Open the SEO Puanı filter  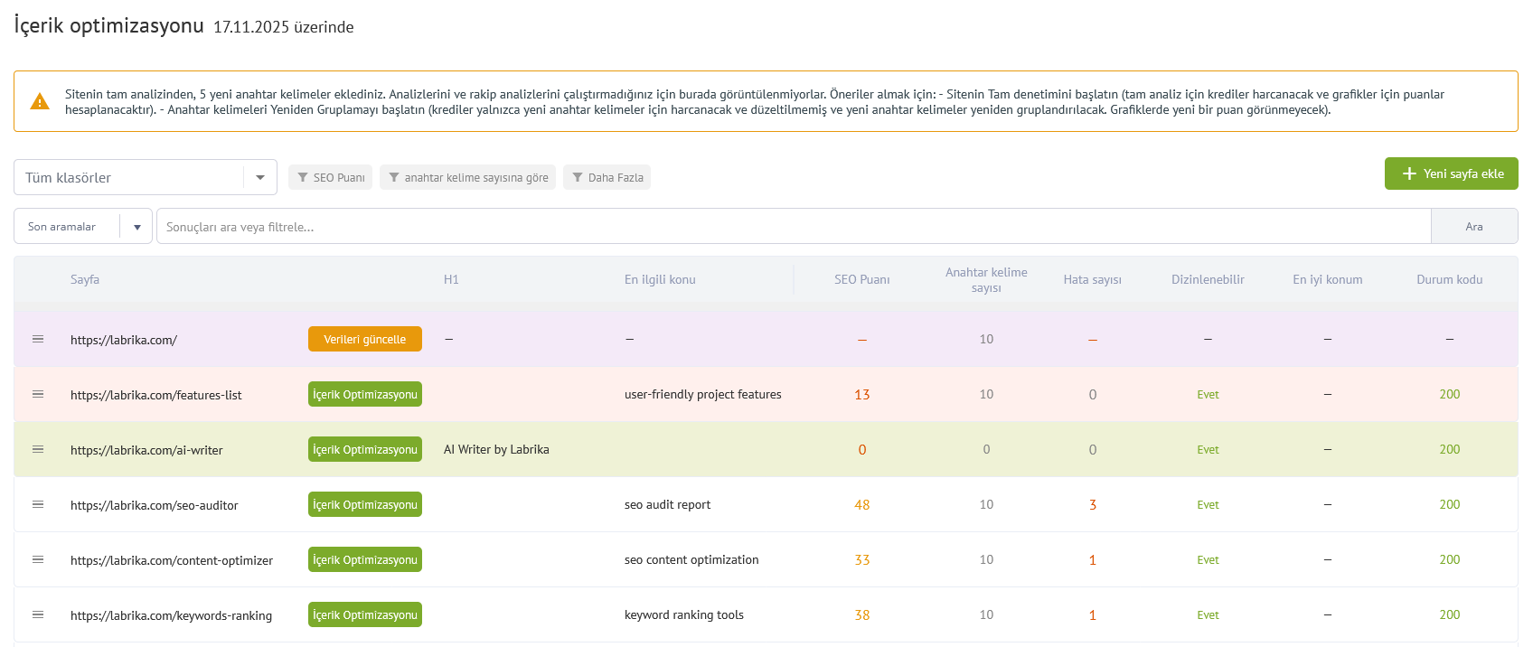pyautogui.click(x=331, y=177)
